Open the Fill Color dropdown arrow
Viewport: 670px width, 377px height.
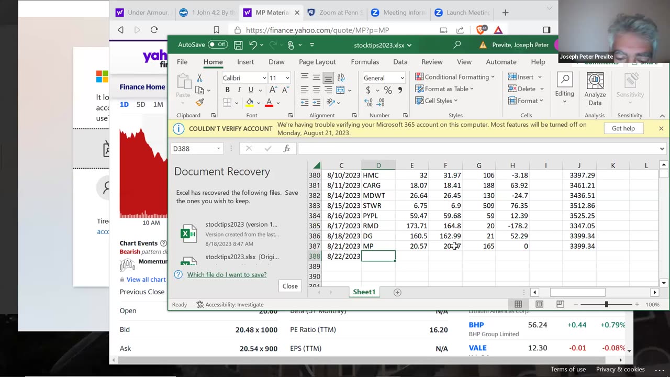(258, 103)
